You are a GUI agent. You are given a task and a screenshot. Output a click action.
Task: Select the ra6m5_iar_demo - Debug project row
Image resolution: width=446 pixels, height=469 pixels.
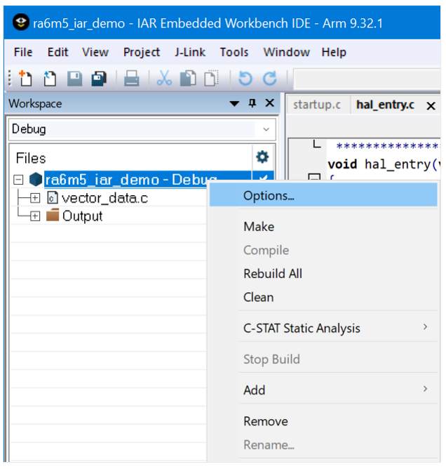pos(130,180)
